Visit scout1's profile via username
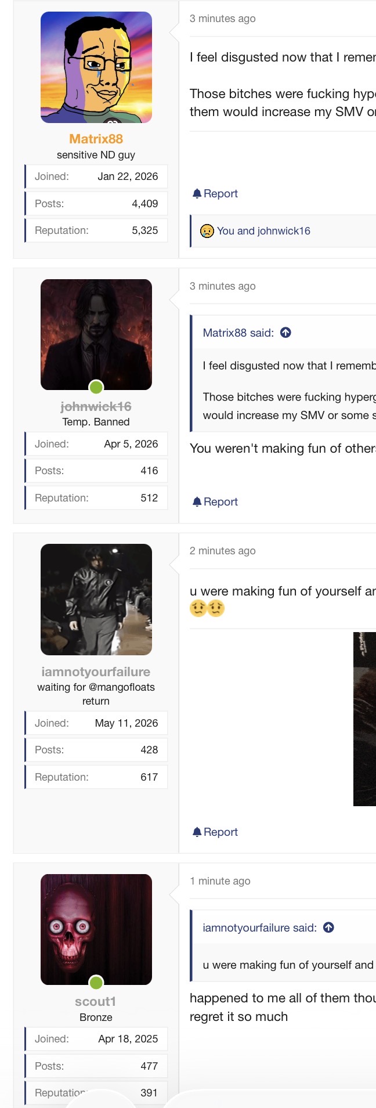The height and width of the screenshot is (1108, 376). click(x=96, y=1001)
